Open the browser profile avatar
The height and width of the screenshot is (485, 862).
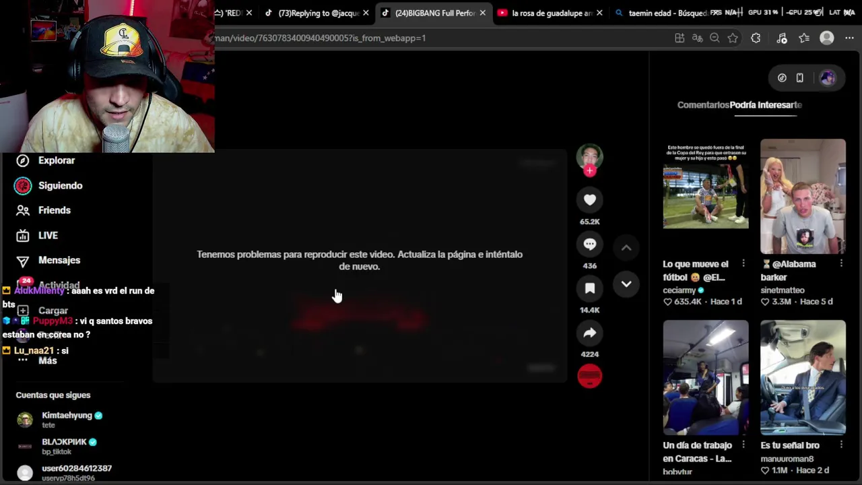(827, 38)
